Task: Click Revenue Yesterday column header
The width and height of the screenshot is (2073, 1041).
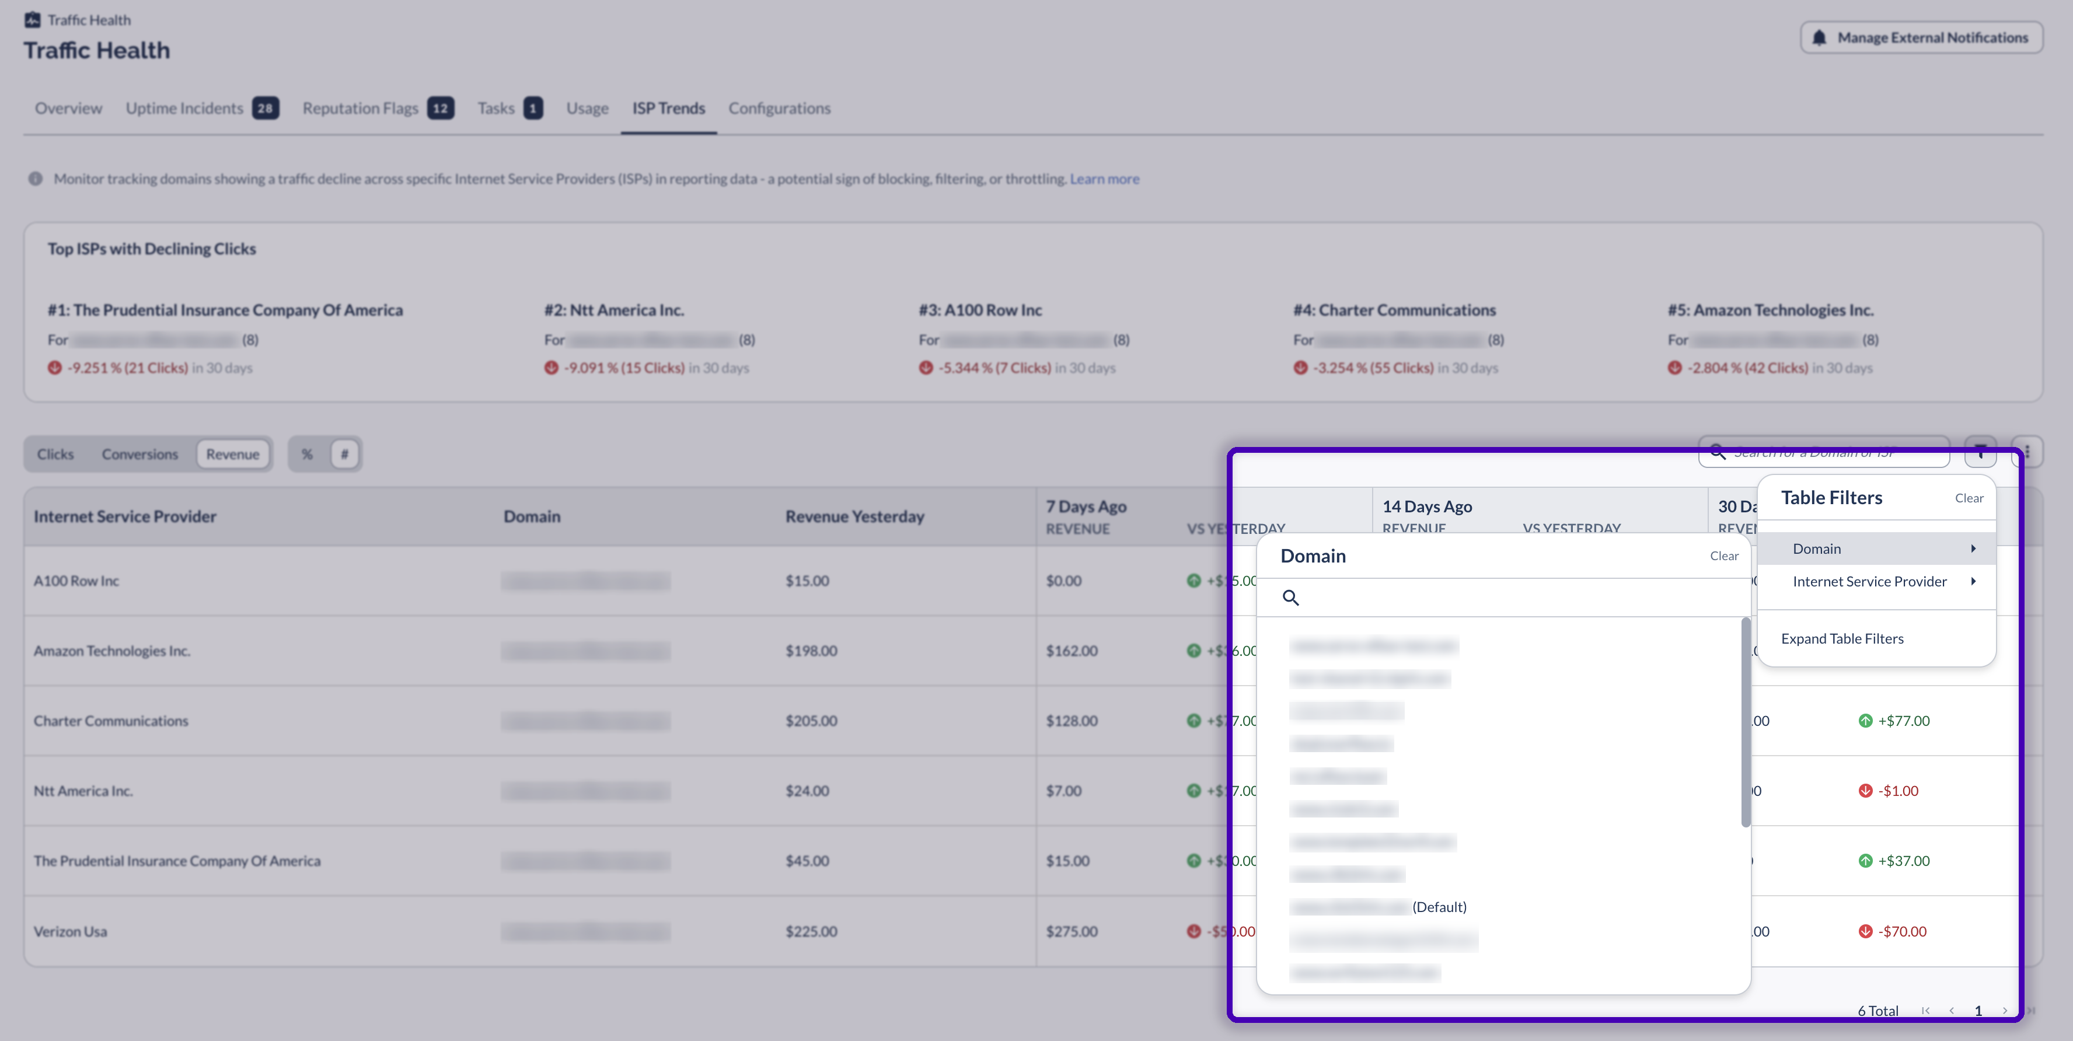Action: click(x=854, y=516)
